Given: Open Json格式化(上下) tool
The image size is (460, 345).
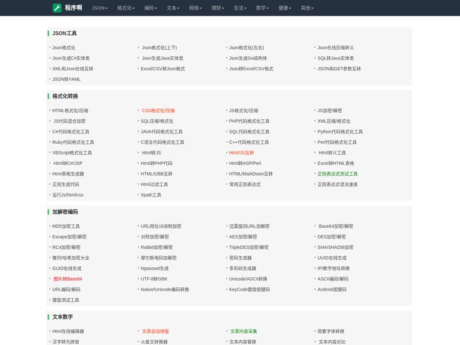Looking at the screenshot, I should 159,47.
